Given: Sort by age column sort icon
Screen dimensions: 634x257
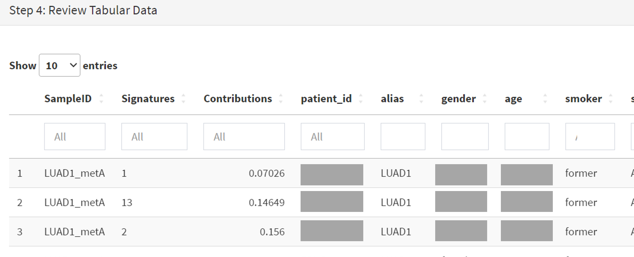Looking at the screenshot, I should [x=545, y=99].
